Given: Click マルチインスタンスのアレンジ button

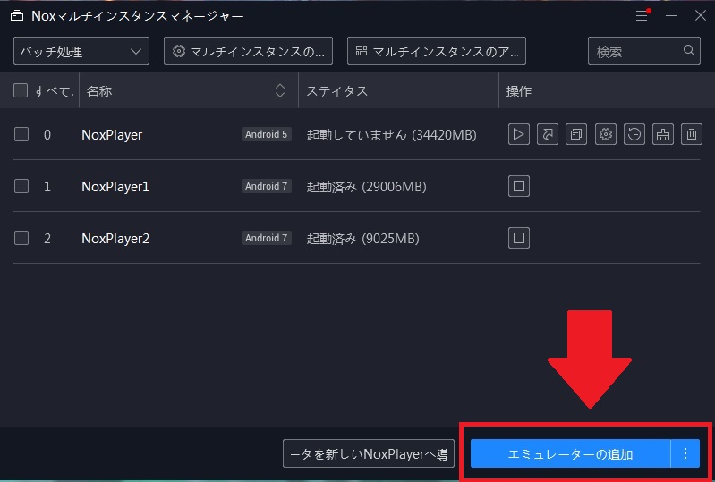Looking at the screenshot, I should tap(437, 51).
